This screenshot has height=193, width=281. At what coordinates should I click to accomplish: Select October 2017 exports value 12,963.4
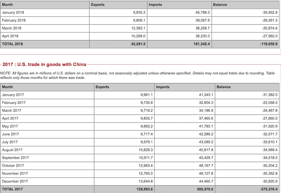point(146,166)
